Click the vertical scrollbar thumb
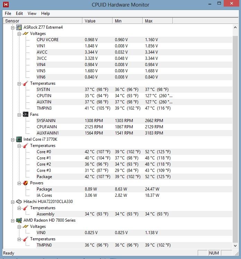Viewport: 241px width, 259px height. 235,139
